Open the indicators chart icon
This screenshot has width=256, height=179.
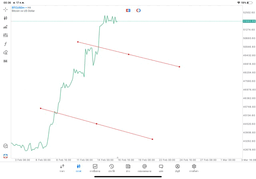click(x=6, y=27)
